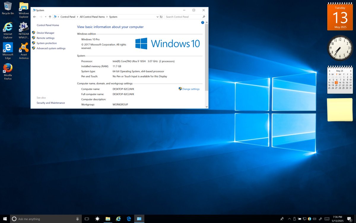356x223 pixels.
Task: Click the analog clock gadget
Action: click(340, 48)
